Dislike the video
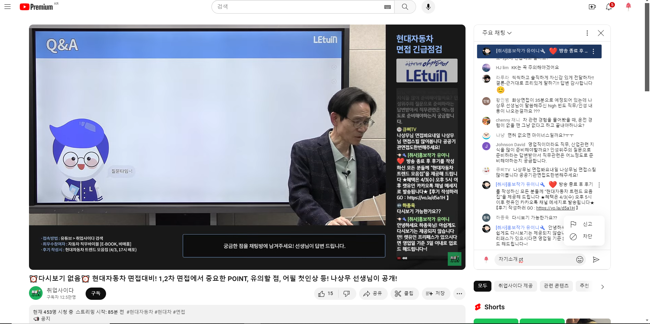The width and height of the screenshot is (650, 324). [x=346, y=294]
